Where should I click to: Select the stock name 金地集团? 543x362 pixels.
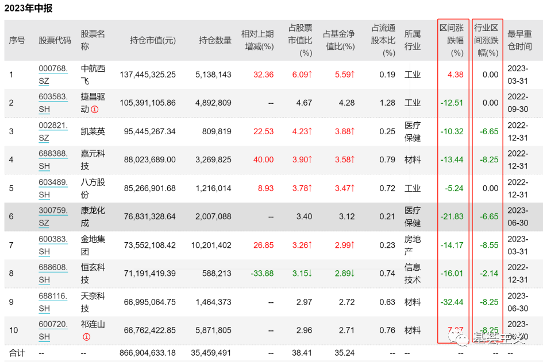93,246
